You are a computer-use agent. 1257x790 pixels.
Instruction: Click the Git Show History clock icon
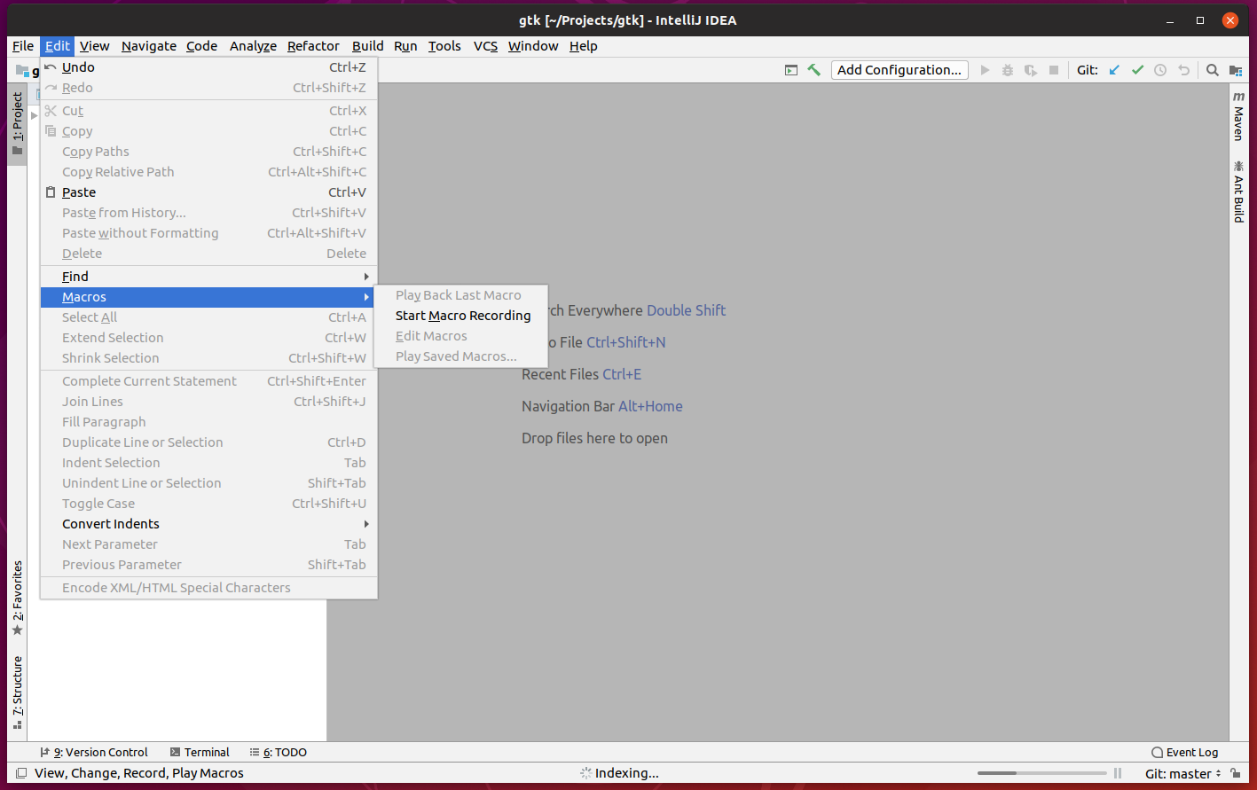tap(1160, 70)
